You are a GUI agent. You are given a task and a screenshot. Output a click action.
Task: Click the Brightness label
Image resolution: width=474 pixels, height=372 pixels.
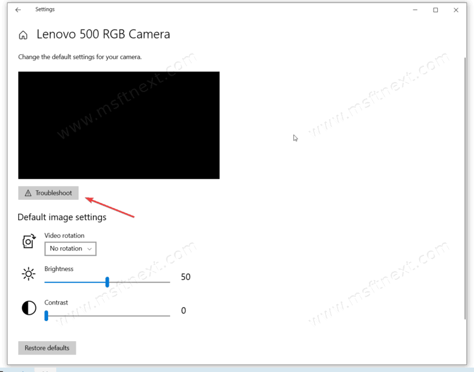pos(59,269)
